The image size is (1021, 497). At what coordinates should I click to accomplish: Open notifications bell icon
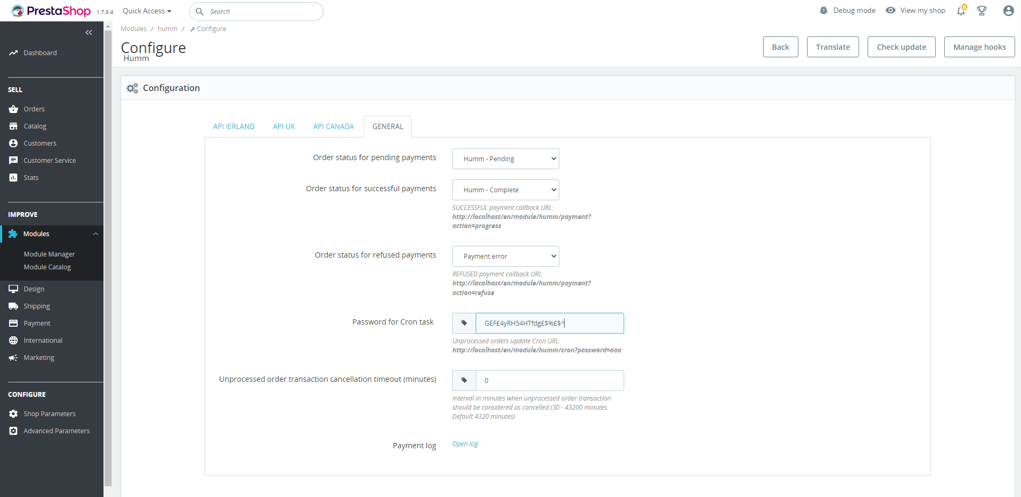pos(961,11)
